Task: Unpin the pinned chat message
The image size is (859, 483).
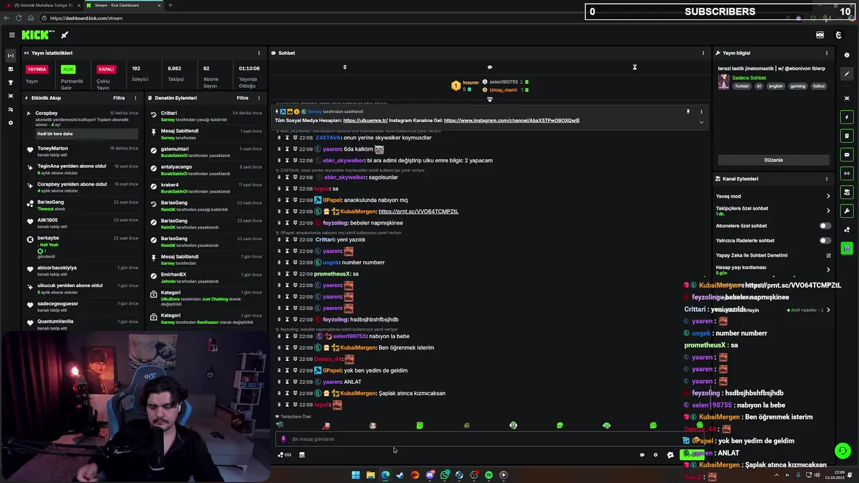Action: [688, 112]
